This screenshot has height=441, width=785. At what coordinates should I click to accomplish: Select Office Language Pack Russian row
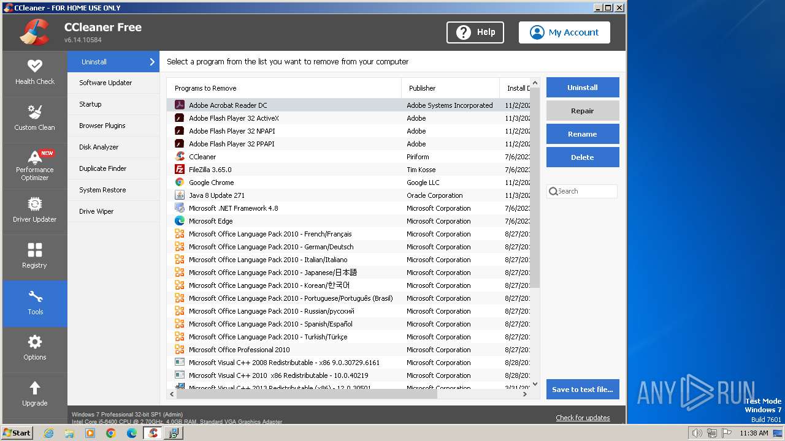[348, 311]
